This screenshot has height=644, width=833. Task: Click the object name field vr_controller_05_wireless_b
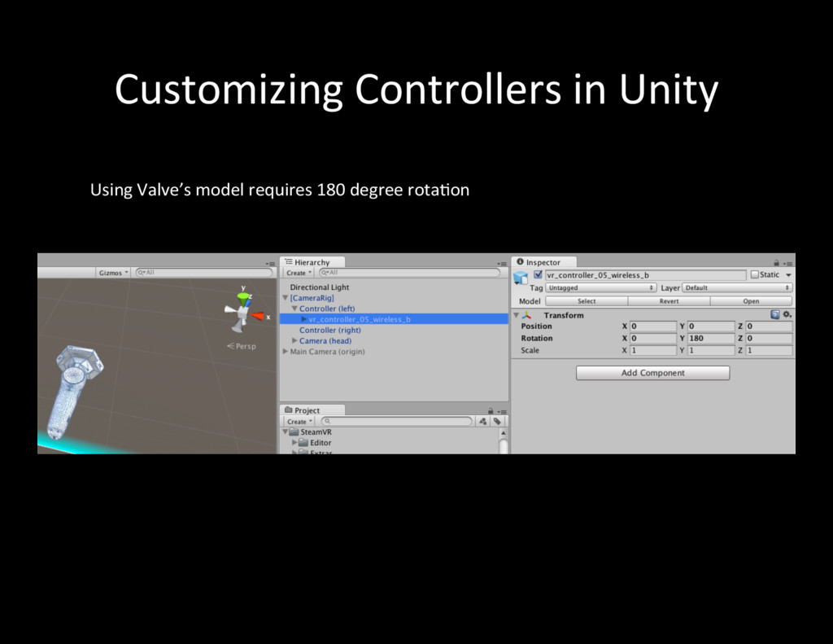[x=645, y=275]
